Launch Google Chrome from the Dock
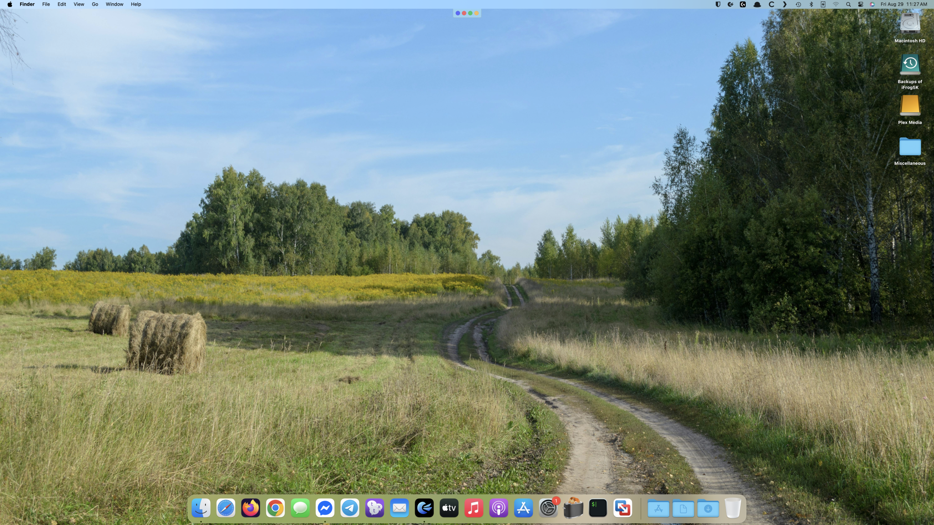934x525 pixels. [275, 508]
